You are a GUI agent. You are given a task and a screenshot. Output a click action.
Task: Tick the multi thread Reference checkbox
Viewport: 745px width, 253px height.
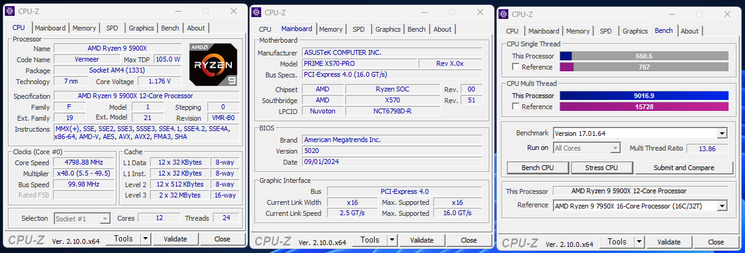pyautogui.click(x=516, y=107)
